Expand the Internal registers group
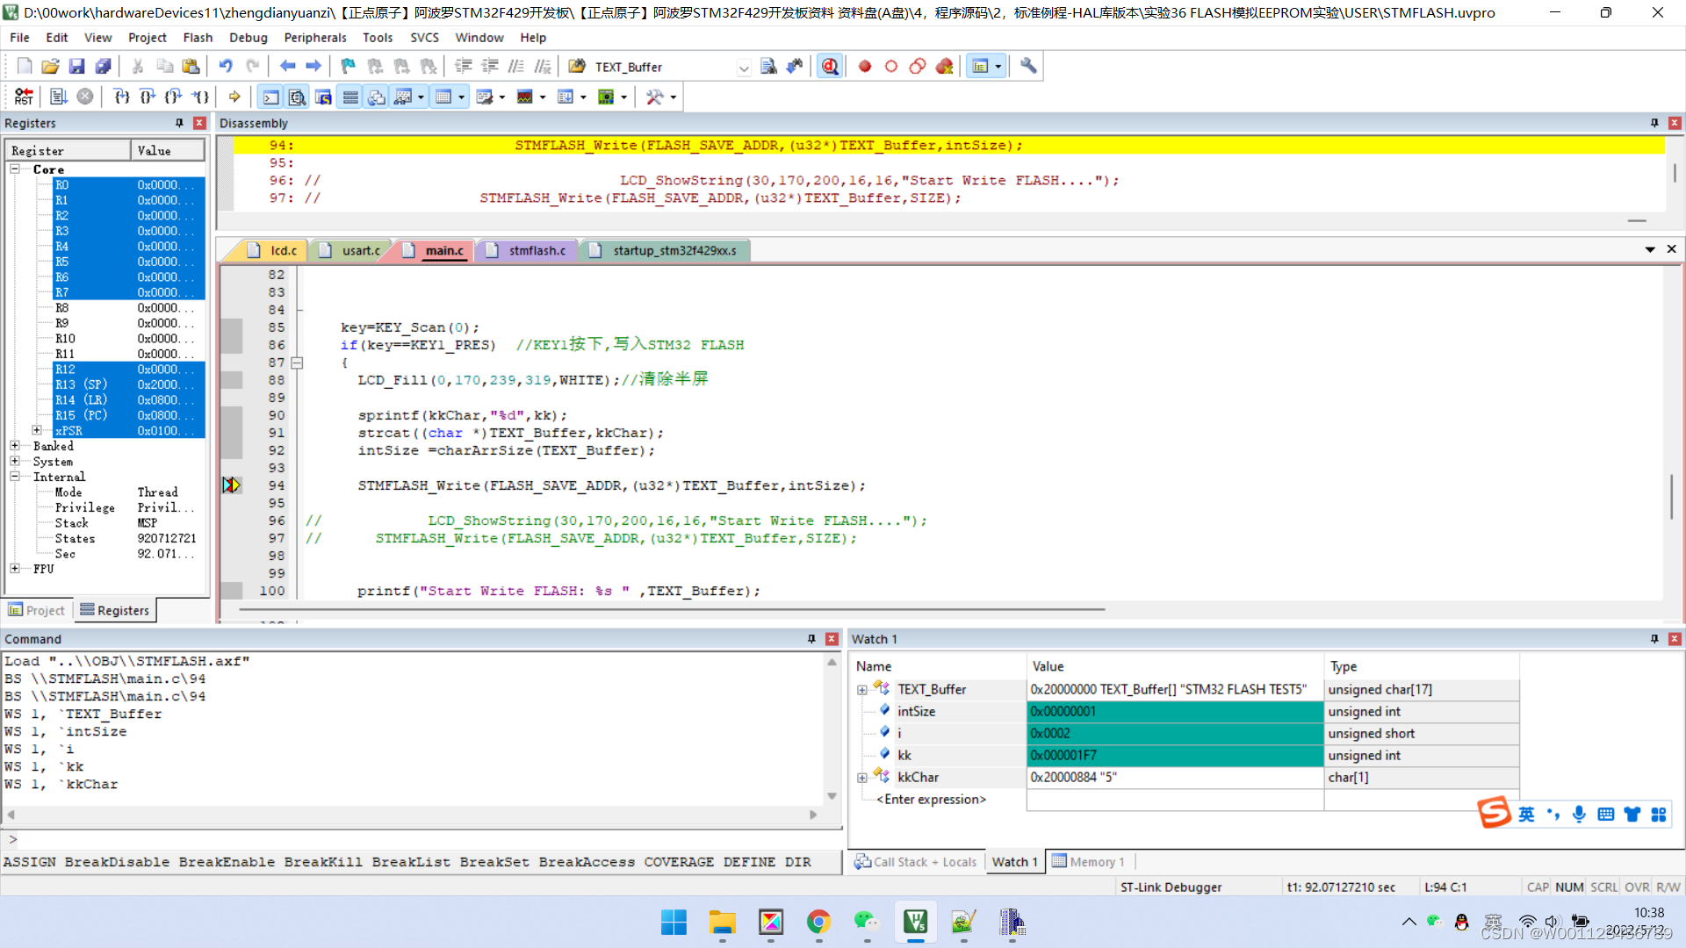The height and width of the screenshot is (948, 1686). coord(15,477)
